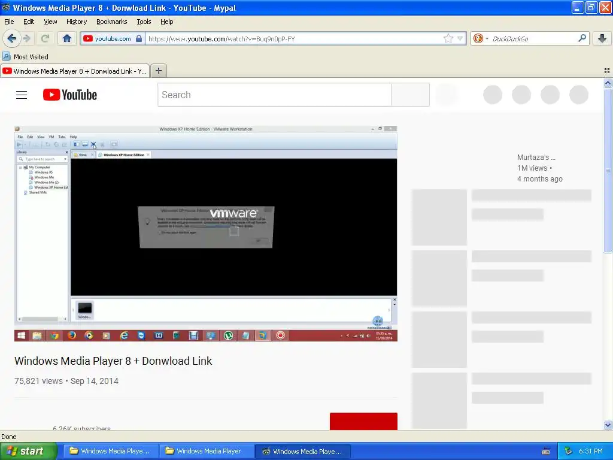Click the 6:31 PM system clock
The image size is (613, 460).
click(x=590, y=451)
